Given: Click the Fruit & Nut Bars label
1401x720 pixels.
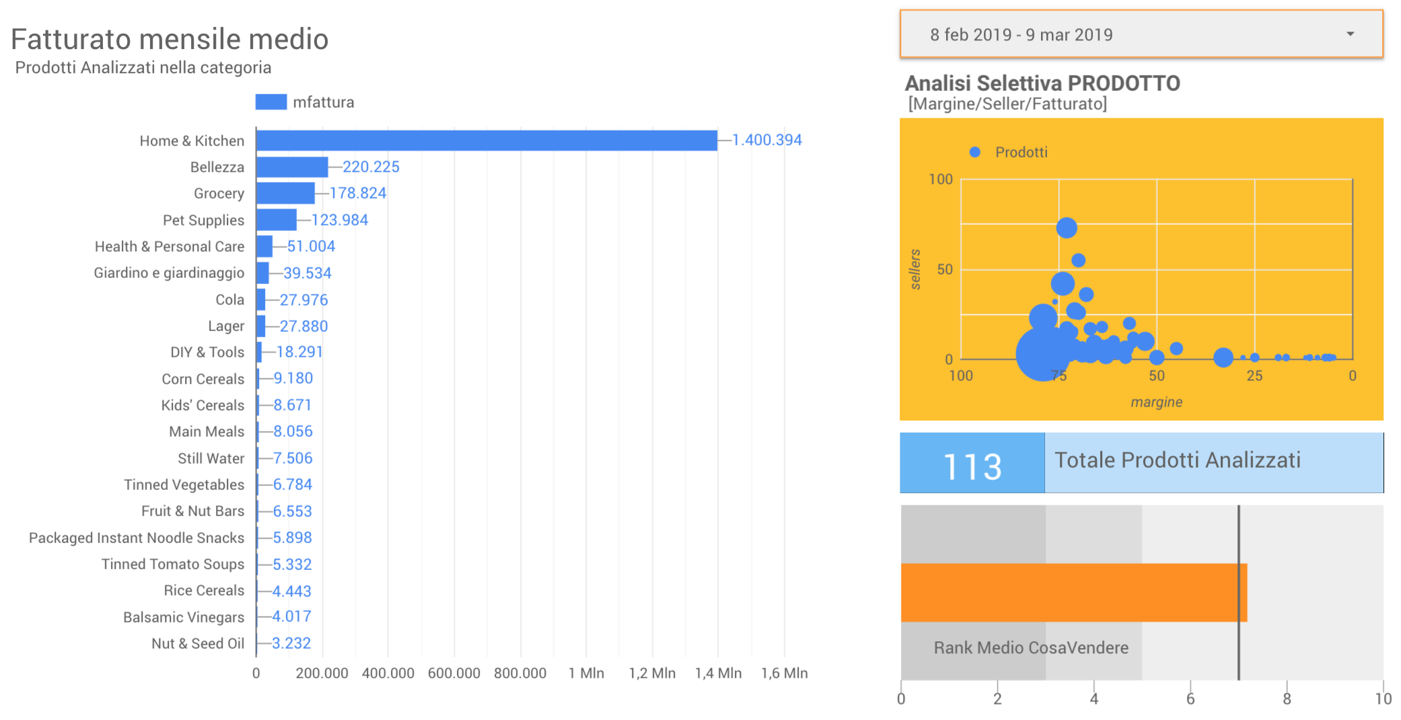Looking at the screenshot, I should [x=192, y=511].
